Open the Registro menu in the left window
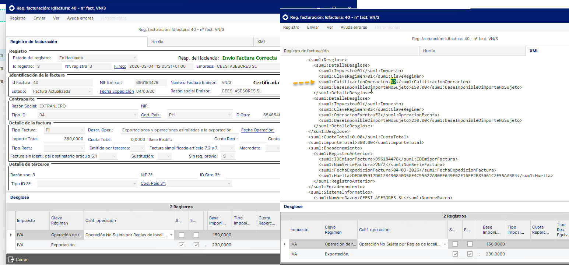This screenshot has width=569, height=265. (18, 18)
